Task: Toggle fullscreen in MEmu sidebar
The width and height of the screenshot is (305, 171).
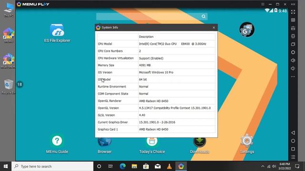Action: [x=293, y=12]
